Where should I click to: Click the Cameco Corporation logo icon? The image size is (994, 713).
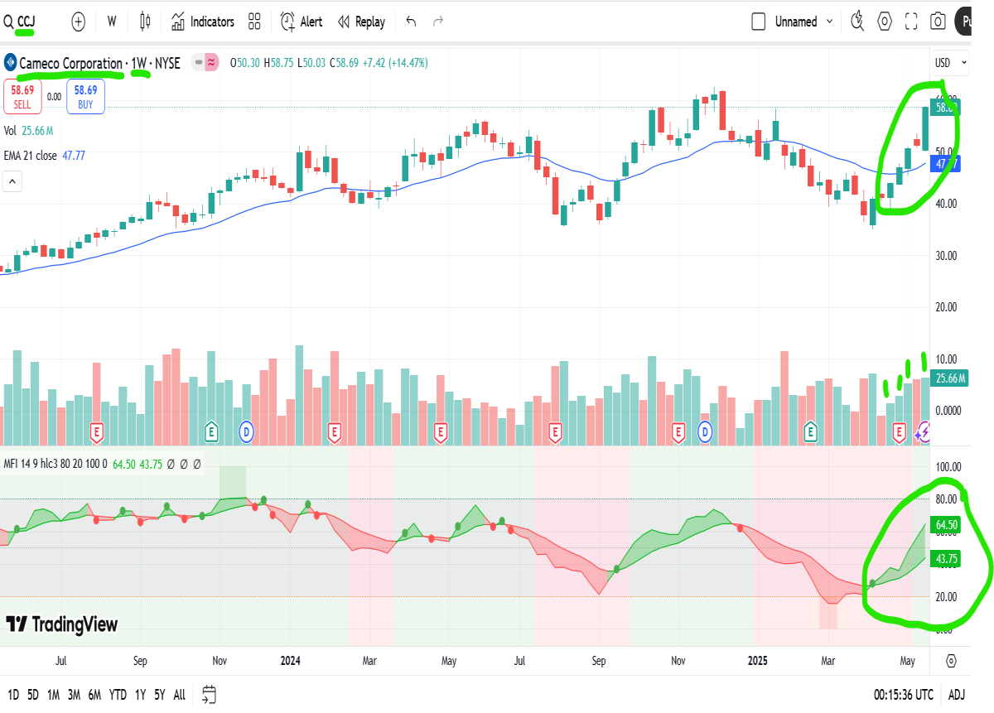pyautogui.click(x=10, y=62)
